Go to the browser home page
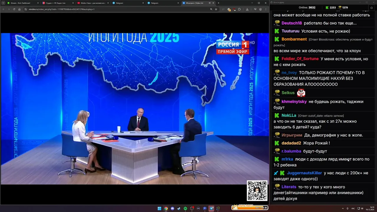The width and height of the screenshot is (377, 212). pos(19,9)
